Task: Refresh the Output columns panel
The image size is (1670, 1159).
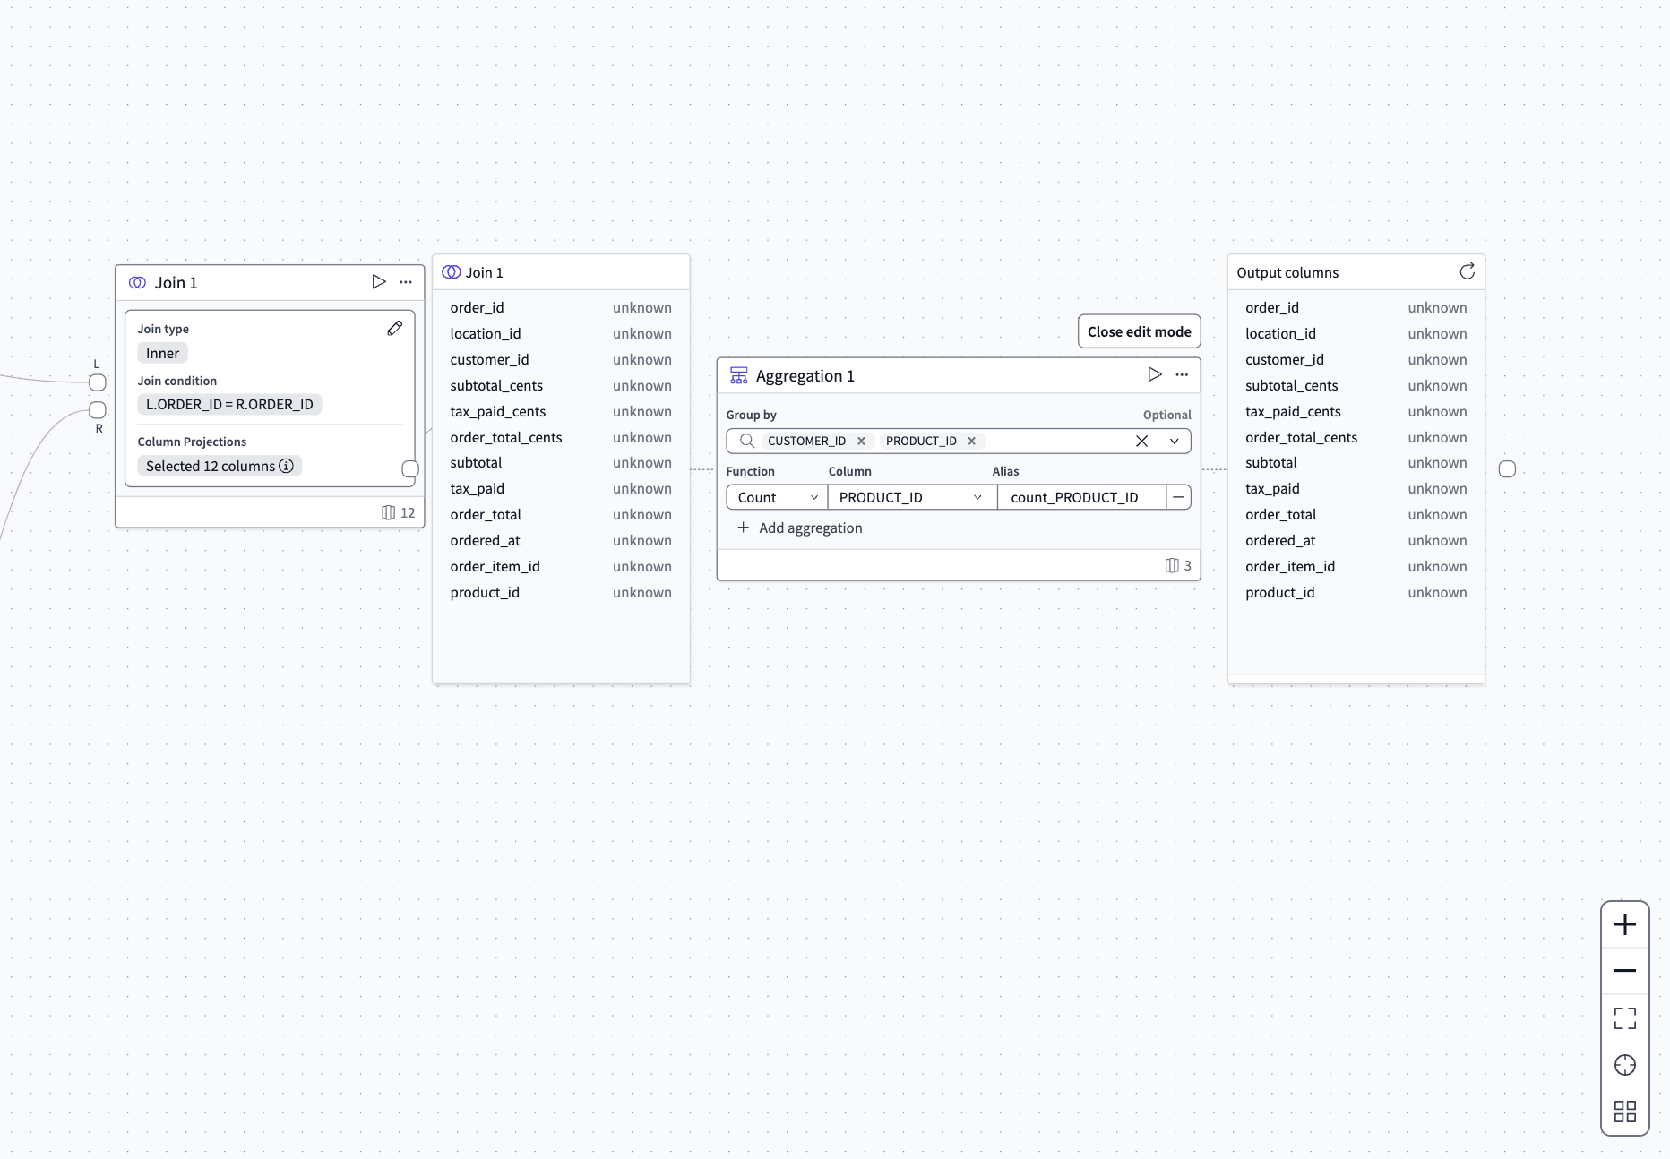Action: point(1467,271)
